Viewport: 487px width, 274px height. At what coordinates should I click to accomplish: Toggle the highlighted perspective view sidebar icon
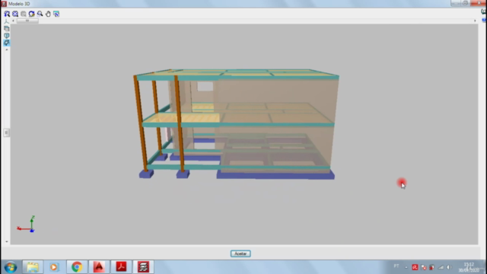click(7, 43)
